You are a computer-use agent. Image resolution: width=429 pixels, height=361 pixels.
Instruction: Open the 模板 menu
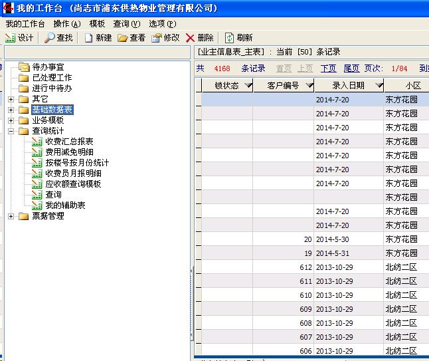[x=97, y=24]
